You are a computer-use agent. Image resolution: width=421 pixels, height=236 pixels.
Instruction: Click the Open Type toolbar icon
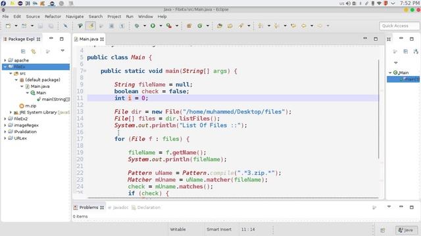(220, 26)
